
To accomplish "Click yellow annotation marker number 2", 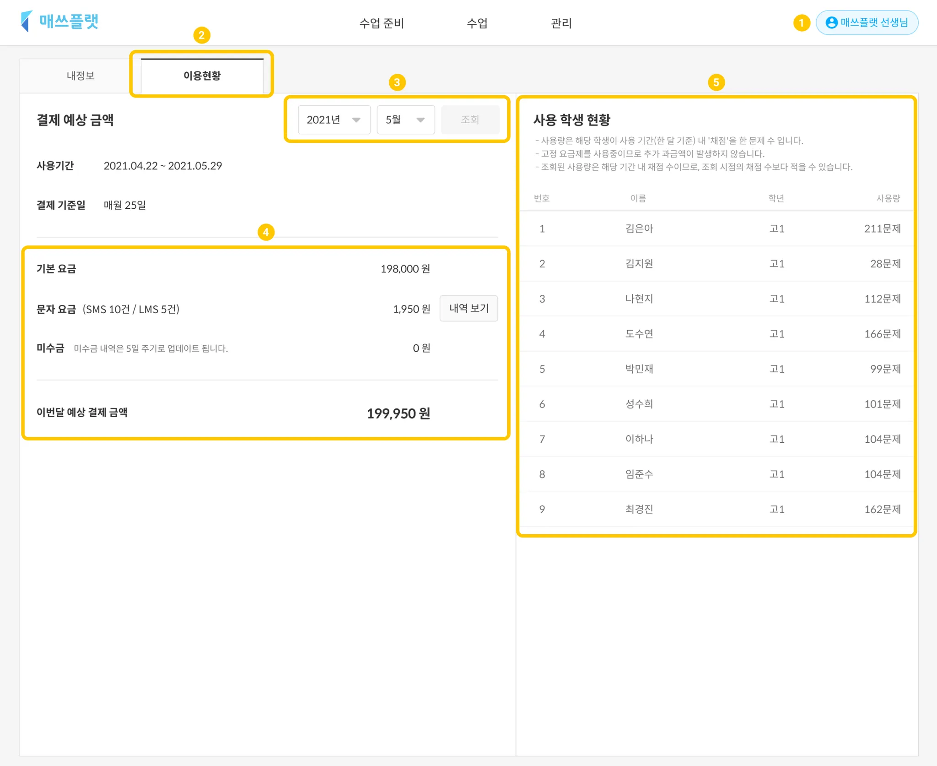I will pyautogui.click(x=202, y=35).
